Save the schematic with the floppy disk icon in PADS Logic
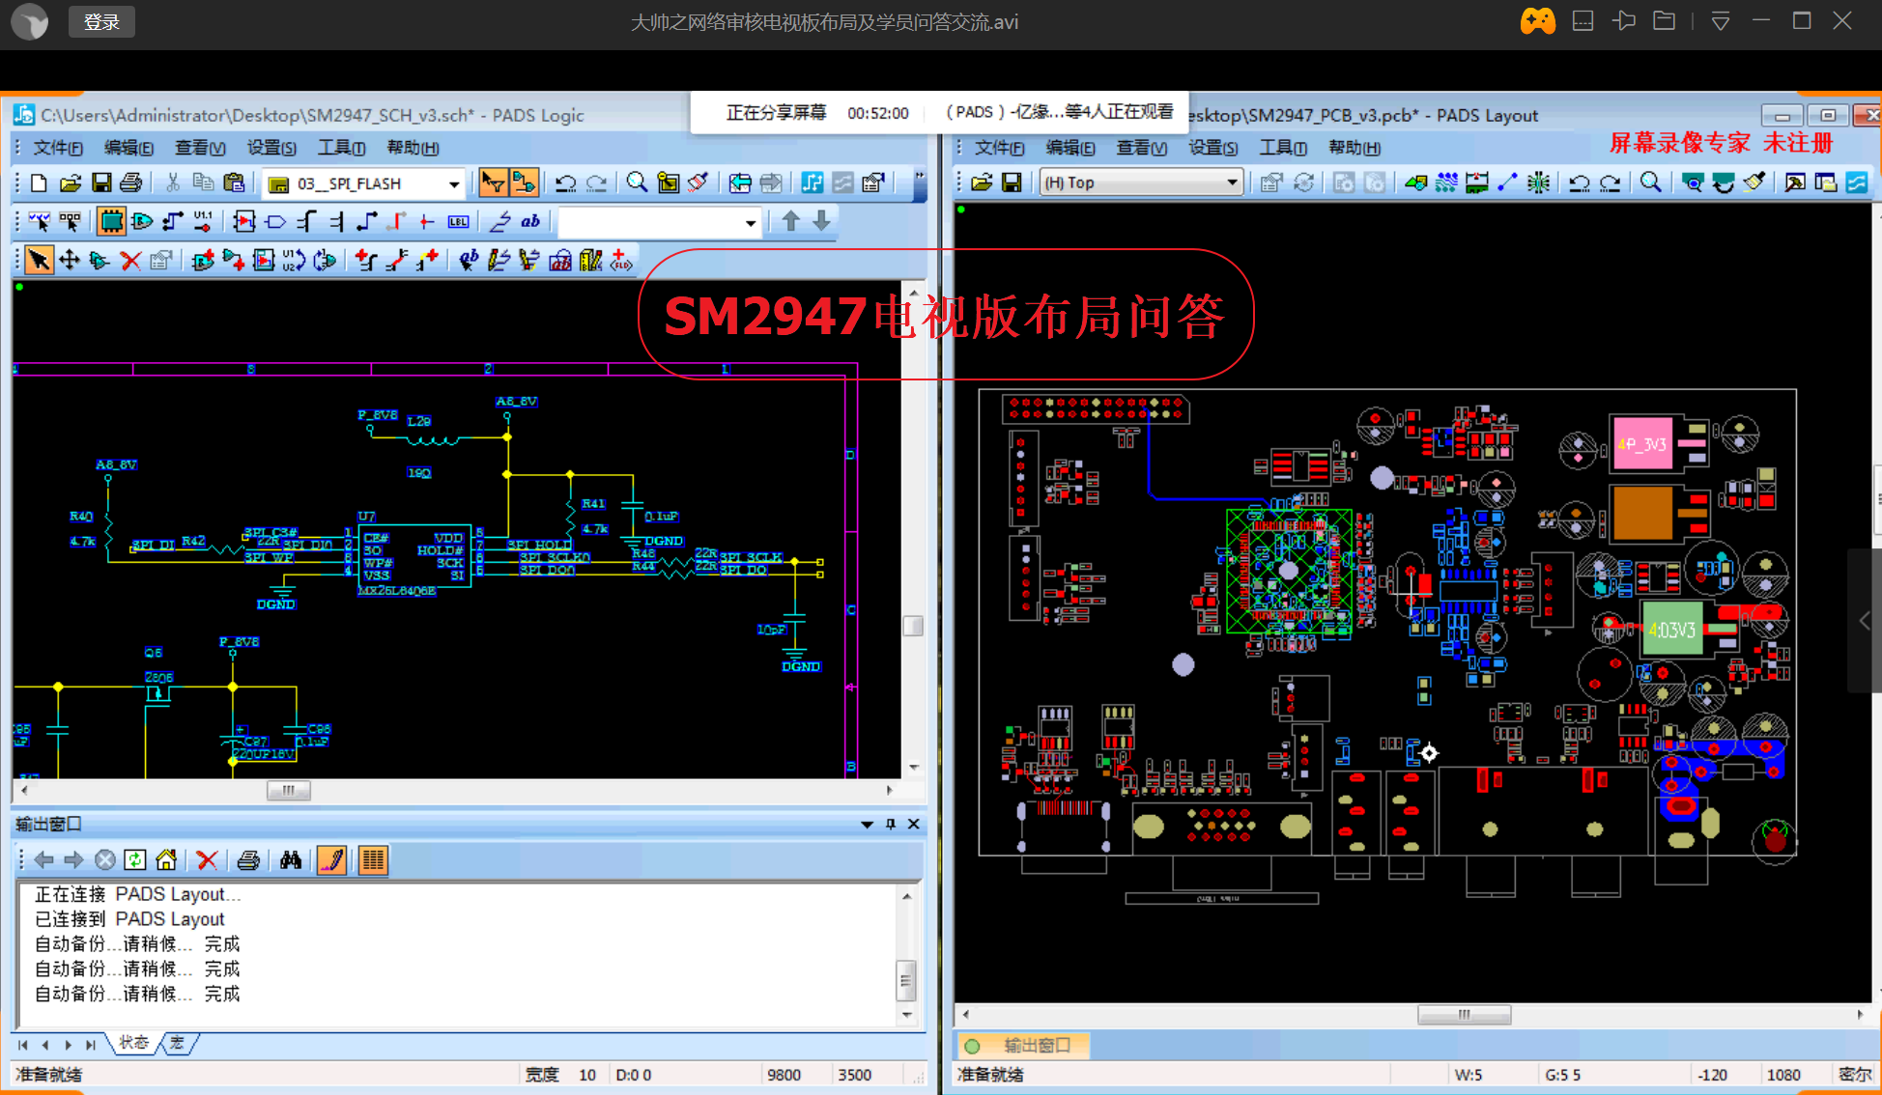This screenshot has width=1882, height=1095. 100,182
